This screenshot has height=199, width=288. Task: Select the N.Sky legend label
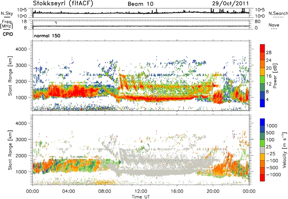(x=7, y=13)
